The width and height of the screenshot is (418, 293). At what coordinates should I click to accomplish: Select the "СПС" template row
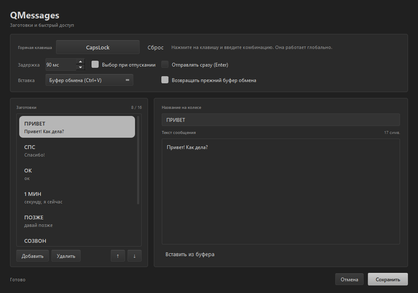click(x=77, y=151)
